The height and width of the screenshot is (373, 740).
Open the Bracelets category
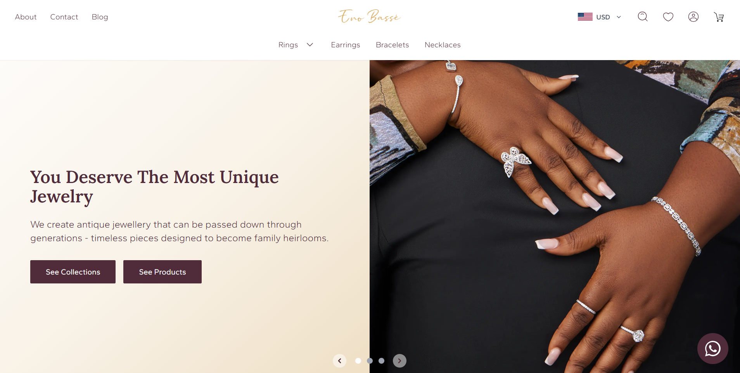pos(392,45)
